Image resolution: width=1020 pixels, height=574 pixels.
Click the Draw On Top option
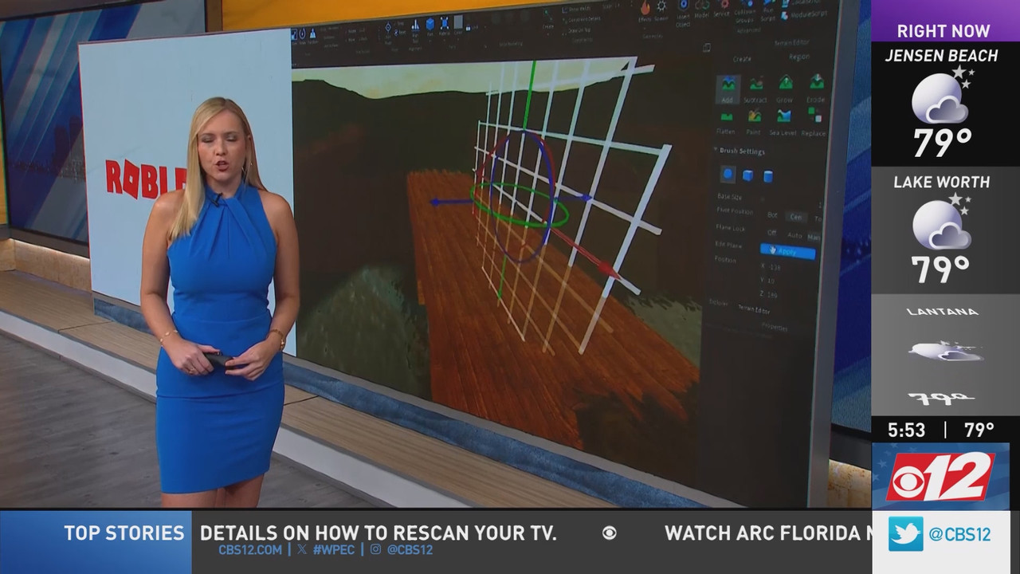click(577, 29)
